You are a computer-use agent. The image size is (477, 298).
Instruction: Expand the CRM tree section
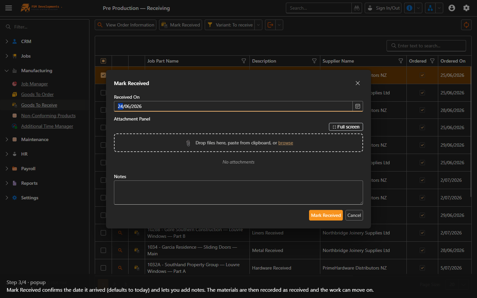pyautogui.click(x=7, y=41)
